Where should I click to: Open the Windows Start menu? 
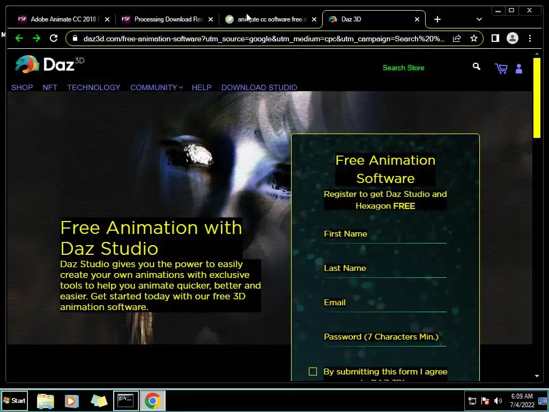pos(14,400)
